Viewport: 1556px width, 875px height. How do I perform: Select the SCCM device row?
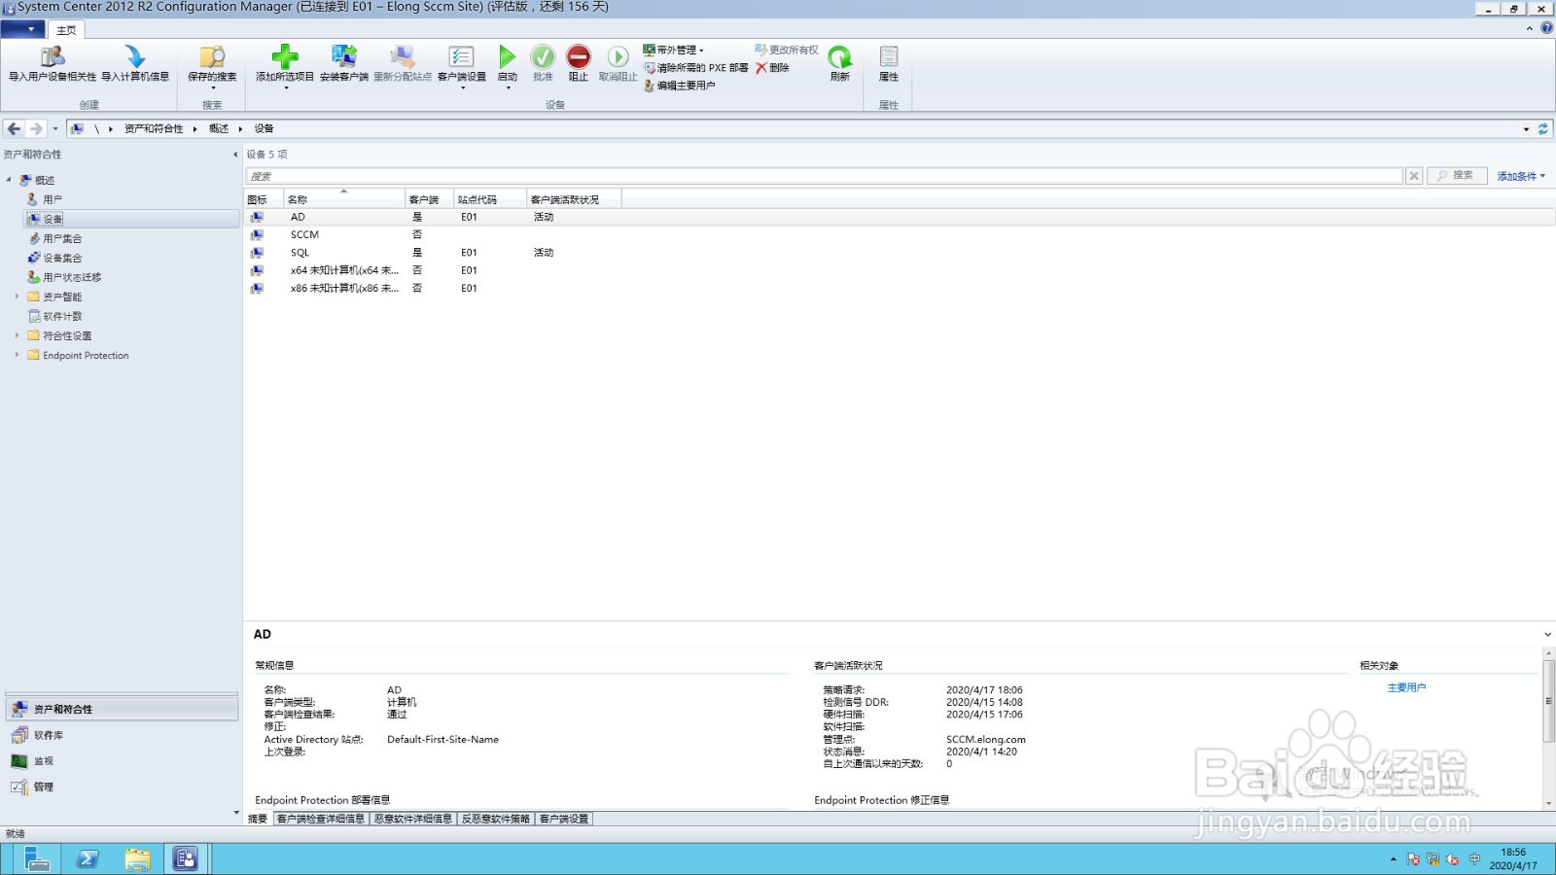click(900, 235)
